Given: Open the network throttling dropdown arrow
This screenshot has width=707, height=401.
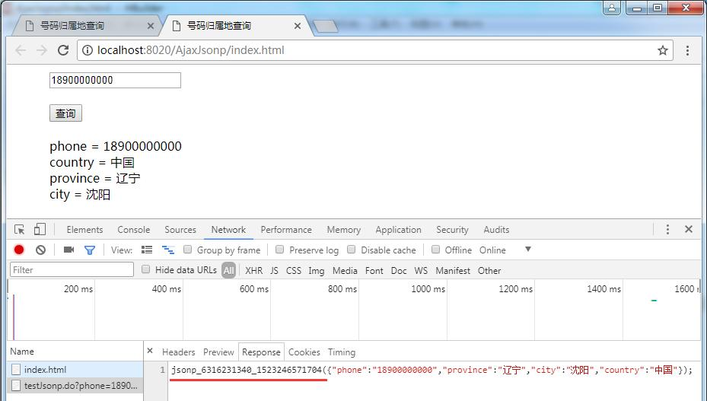Looking at the screenshot, I should click(528, 250).
